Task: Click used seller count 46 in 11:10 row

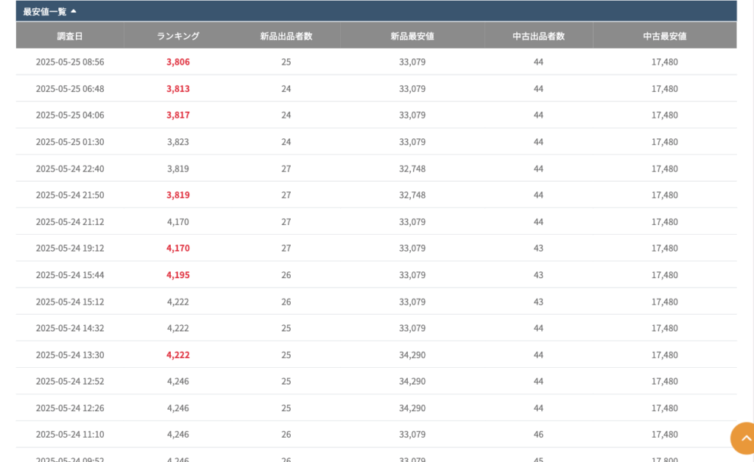Action: 538,435
